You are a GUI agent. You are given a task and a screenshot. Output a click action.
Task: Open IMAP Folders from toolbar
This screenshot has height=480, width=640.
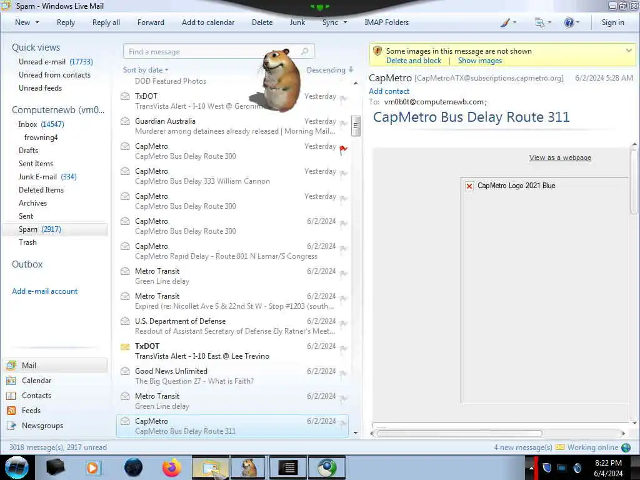[386, 22]
